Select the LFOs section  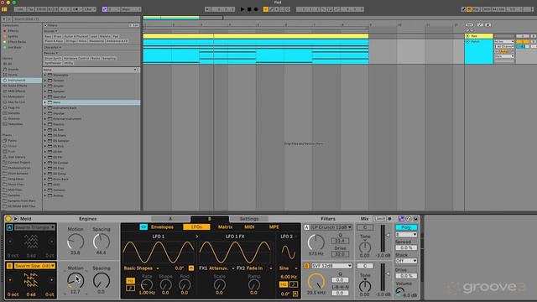coord(196,227)
